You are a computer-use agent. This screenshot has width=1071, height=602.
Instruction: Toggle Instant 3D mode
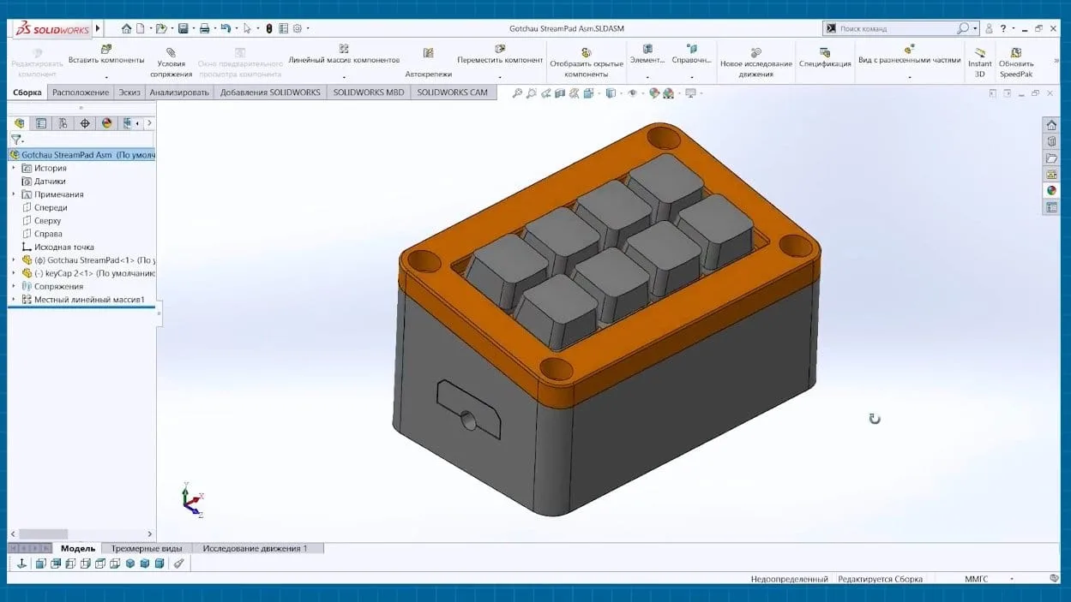tap(979, 63)
